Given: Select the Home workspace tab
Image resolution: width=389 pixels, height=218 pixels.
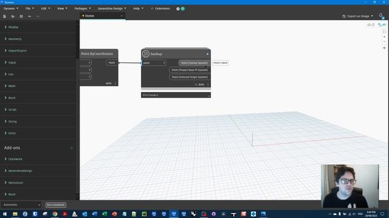Looking at the screenshot, I should tap(89, 16).
